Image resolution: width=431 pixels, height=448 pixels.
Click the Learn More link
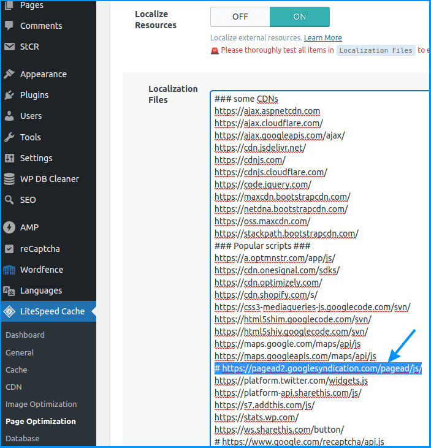coord(323,38)
